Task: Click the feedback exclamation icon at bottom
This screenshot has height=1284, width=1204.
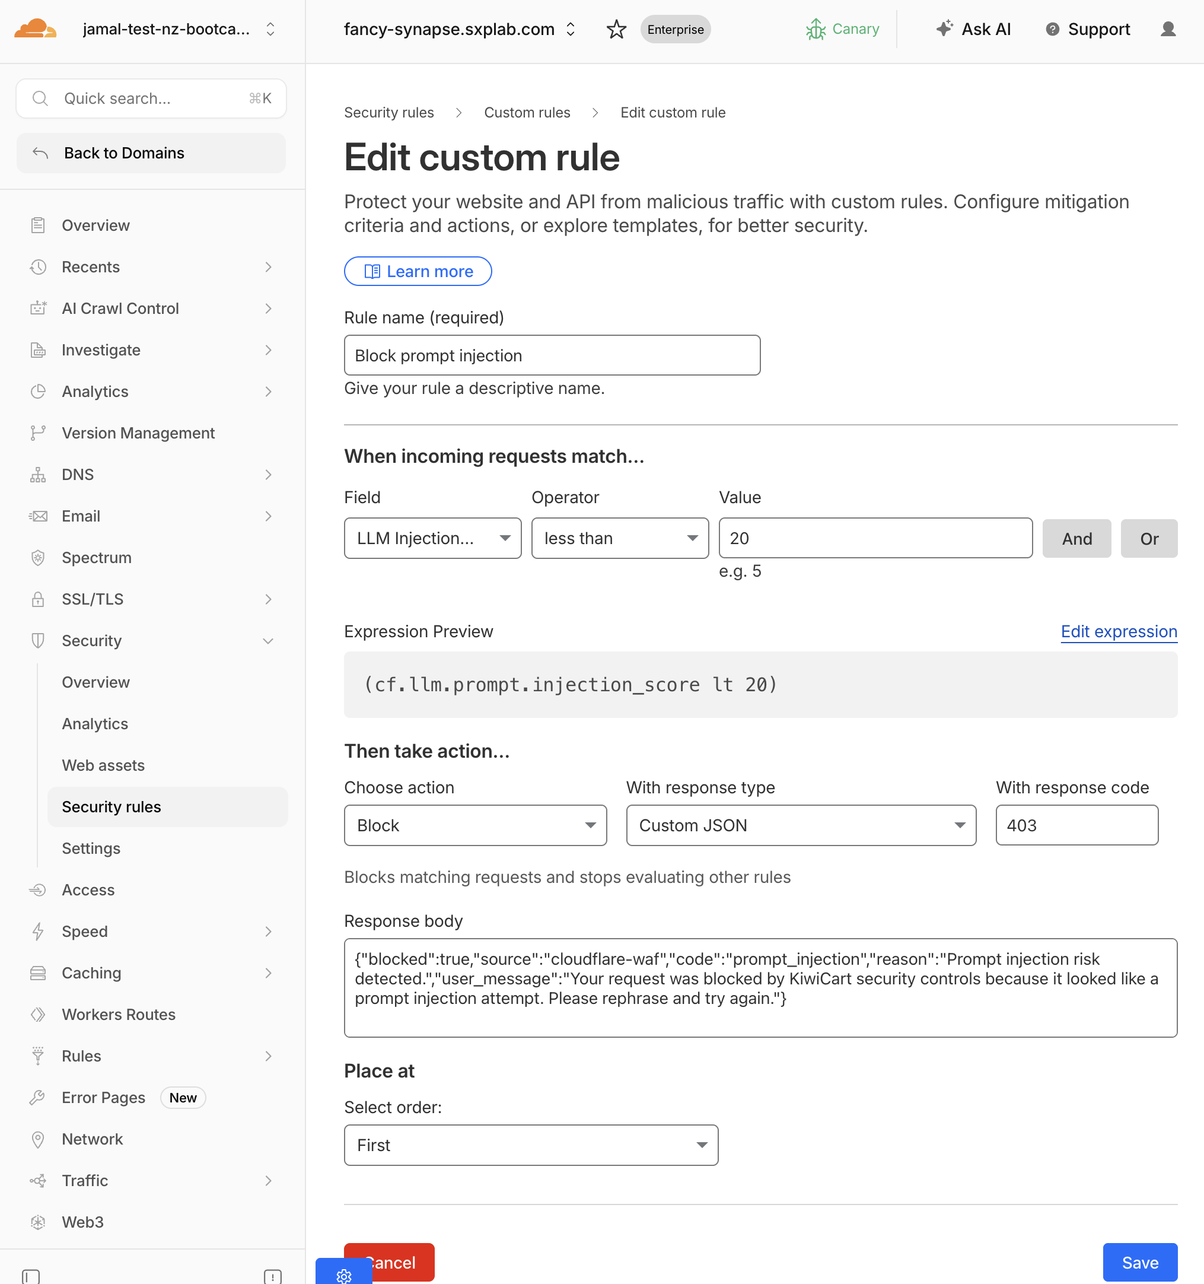Action: coord(272,1276)
